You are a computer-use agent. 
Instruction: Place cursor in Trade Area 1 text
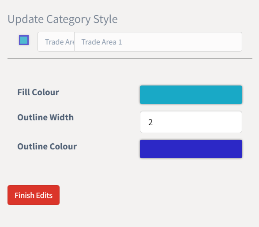pyautogui.click(x=101, y=42)
